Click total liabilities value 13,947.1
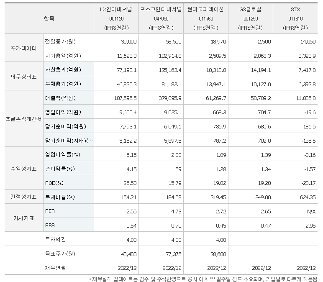 pyautogui.click(x=216, y=85)
